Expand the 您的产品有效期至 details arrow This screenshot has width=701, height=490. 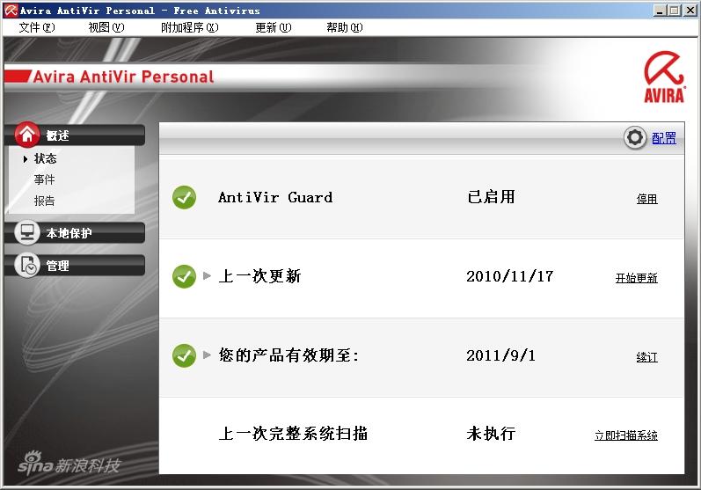(207, 355)
